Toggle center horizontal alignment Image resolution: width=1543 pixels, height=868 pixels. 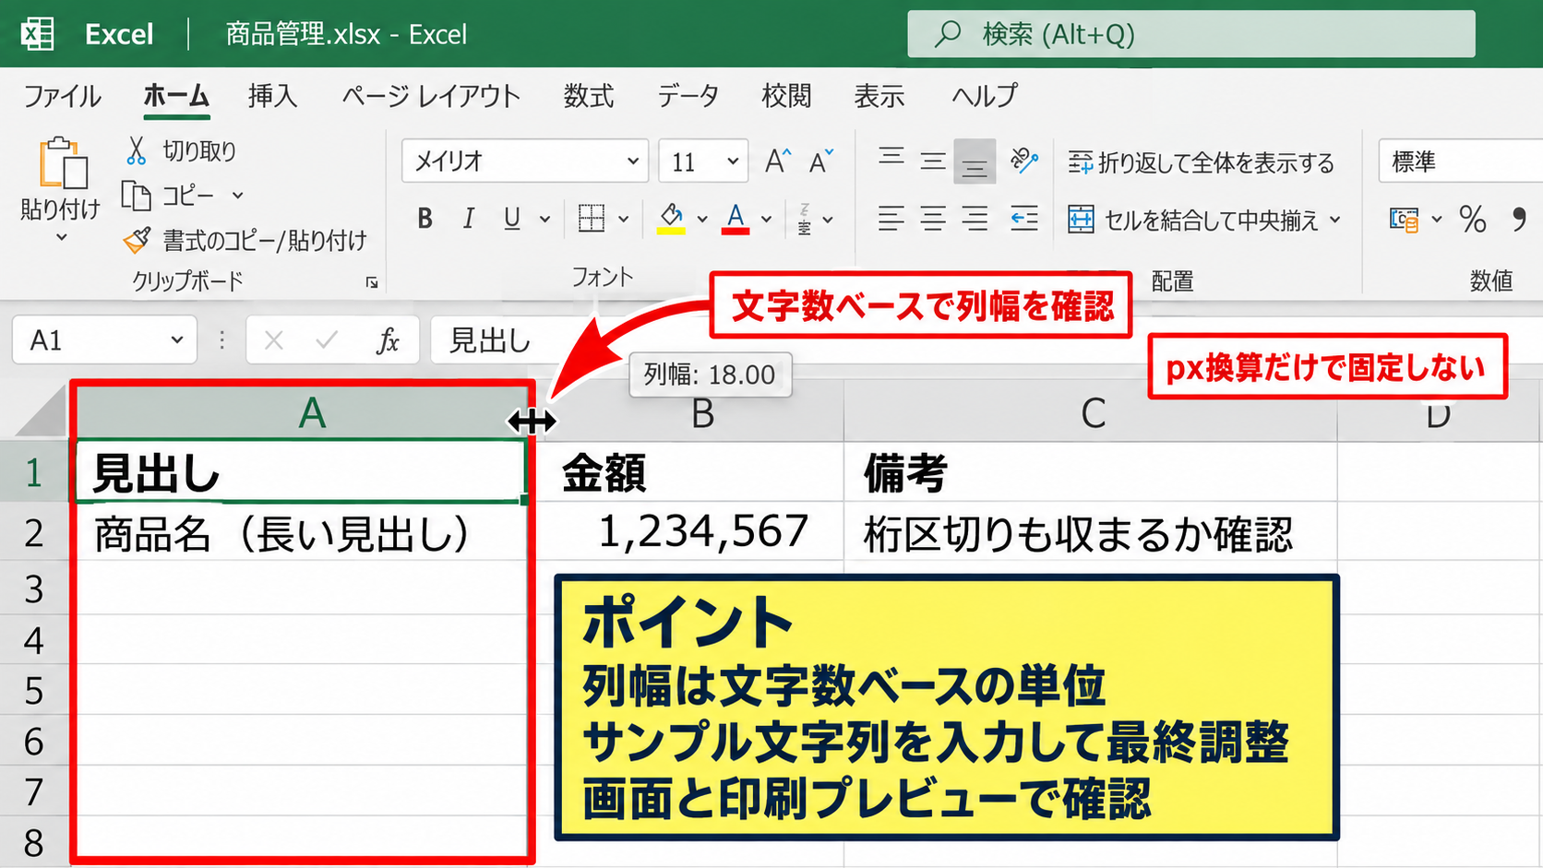[933, 219]
